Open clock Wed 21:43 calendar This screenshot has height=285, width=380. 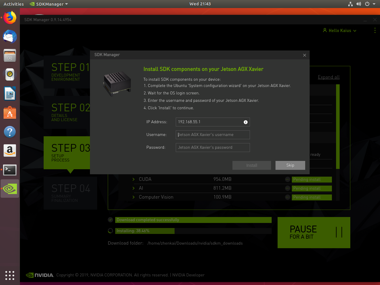(200, 4)
